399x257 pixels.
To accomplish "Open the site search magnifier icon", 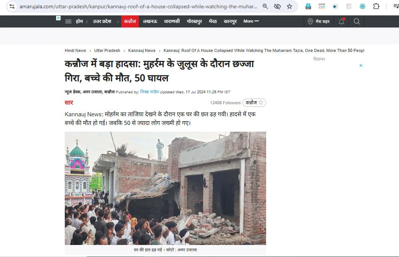I will point(357,21).
